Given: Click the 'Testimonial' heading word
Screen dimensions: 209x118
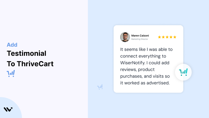Looking at the screenshot, I should tap(27, 53).
